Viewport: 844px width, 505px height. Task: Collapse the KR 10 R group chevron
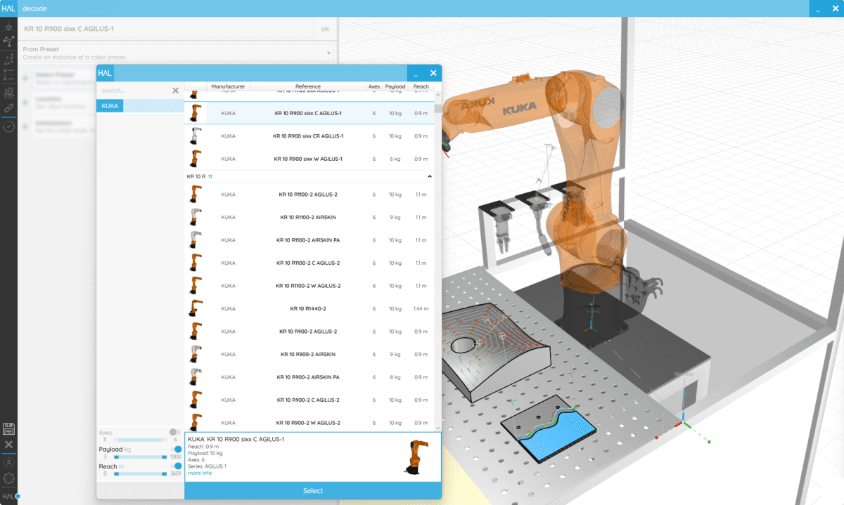430,176
